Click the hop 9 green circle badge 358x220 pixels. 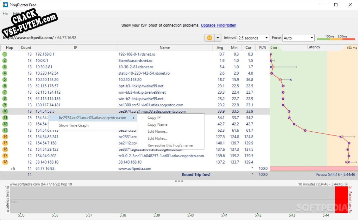coord(5,99)
